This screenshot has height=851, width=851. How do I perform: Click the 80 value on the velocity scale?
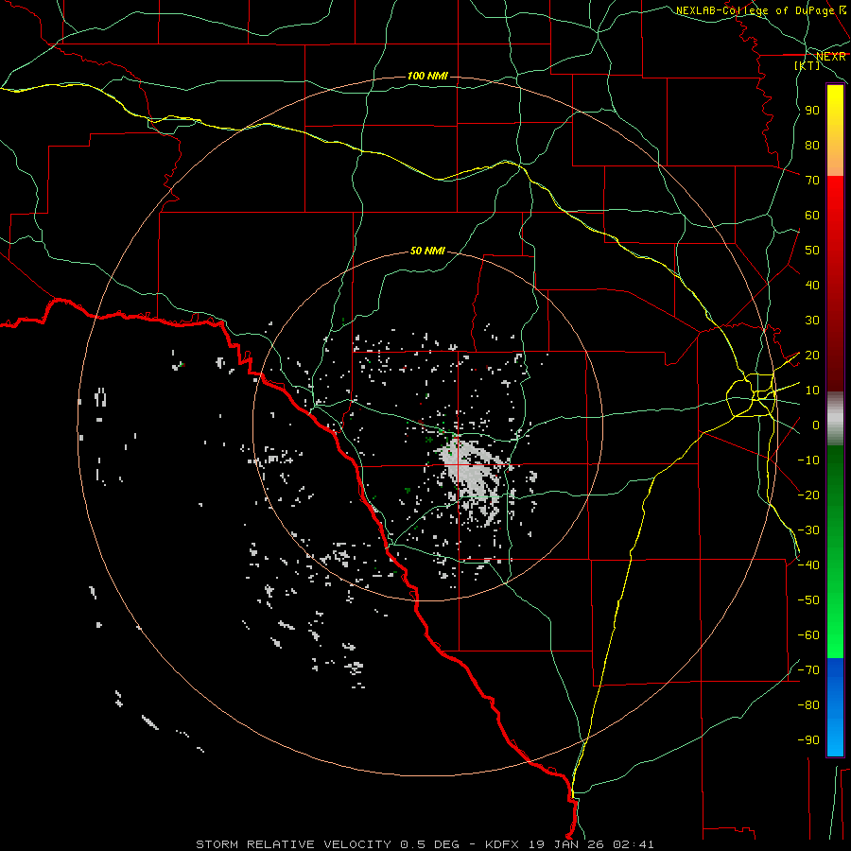[812, 146]
